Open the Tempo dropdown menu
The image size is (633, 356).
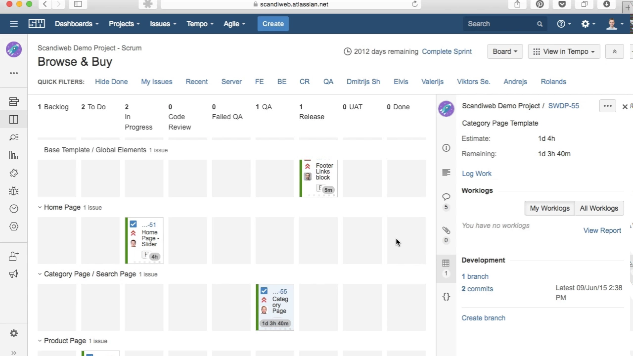click(x=200, y=24)
